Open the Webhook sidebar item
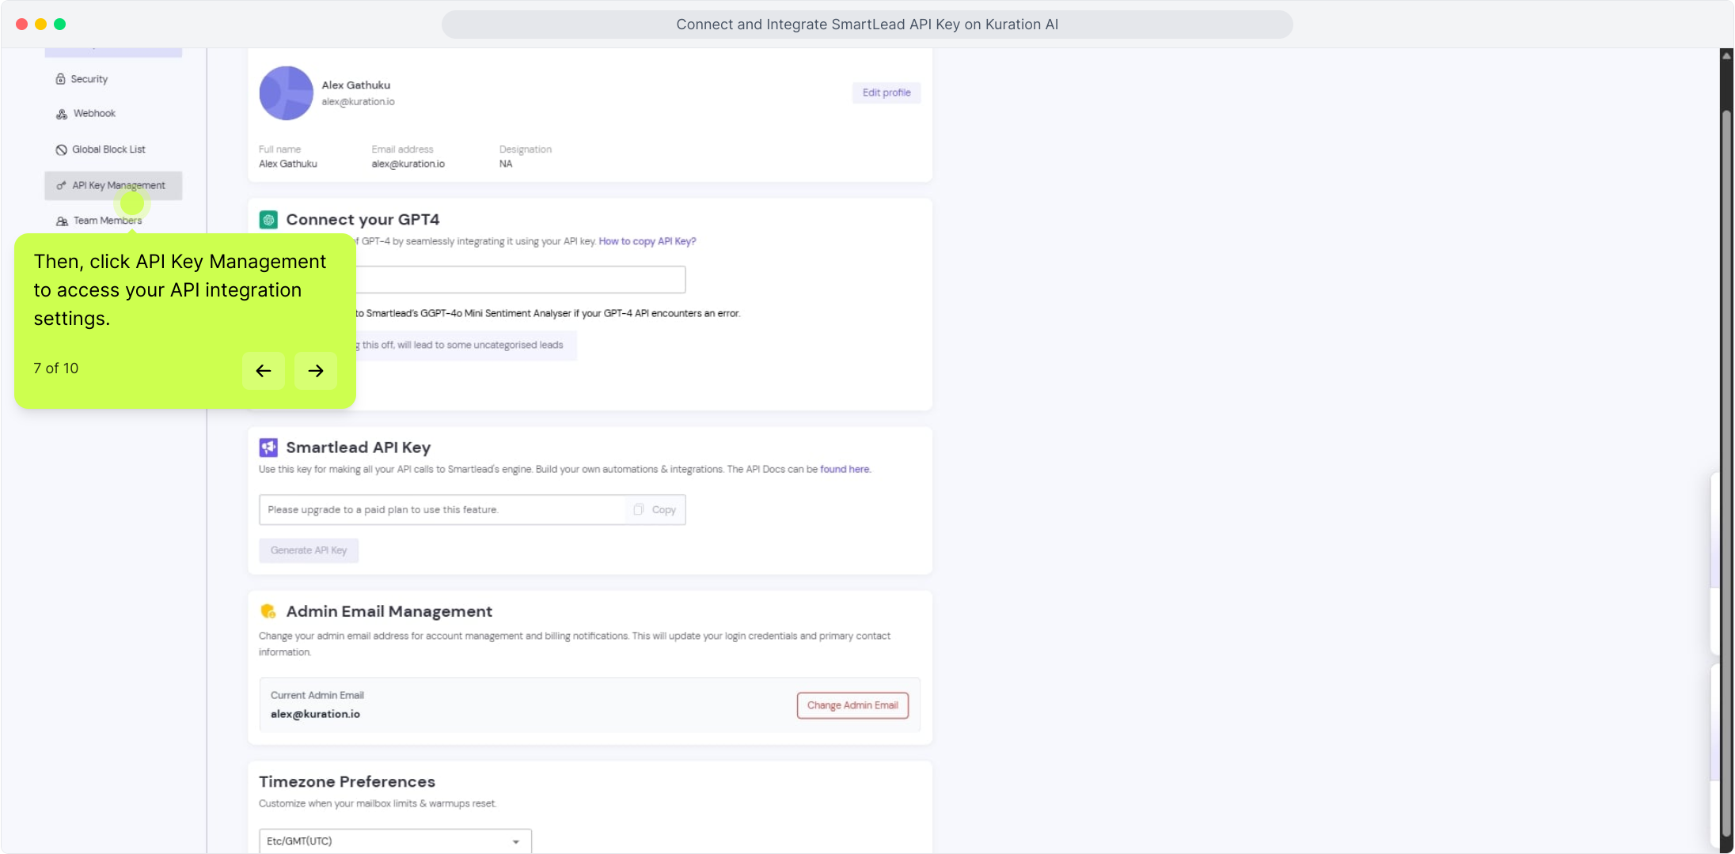 pyautogui.click(x=85, y=114)
